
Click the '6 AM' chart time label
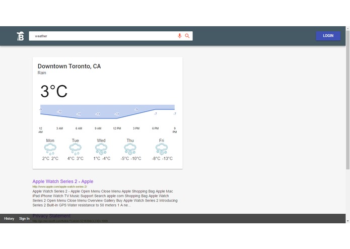[x=79, y=129]
